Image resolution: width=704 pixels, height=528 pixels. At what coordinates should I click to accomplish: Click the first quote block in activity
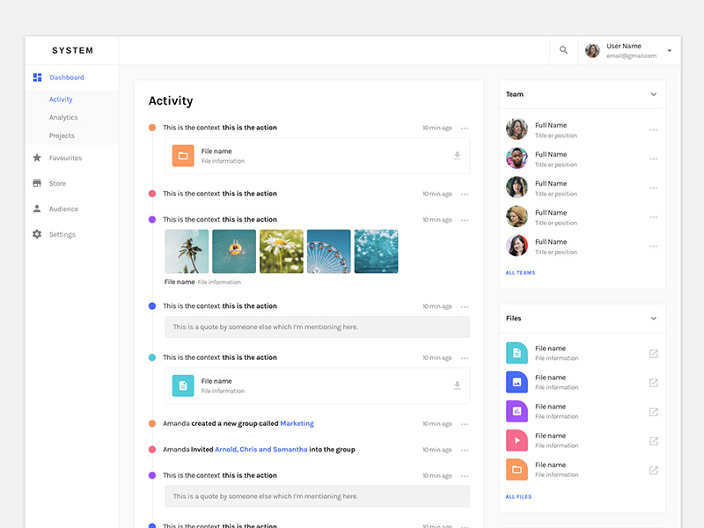tap(318, 326)
